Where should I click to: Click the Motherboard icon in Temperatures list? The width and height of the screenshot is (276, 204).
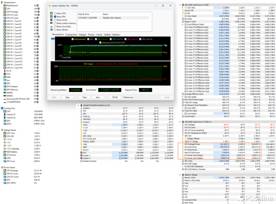point(5,6)
